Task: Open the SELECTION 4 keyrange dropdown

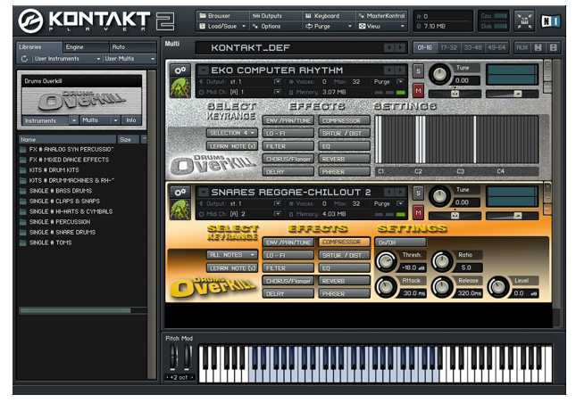Action: click(232, 133)
